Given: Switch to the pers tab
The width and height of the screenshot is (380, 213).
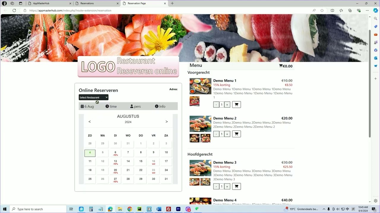Looking at the screenshot, I should point(135,106).
